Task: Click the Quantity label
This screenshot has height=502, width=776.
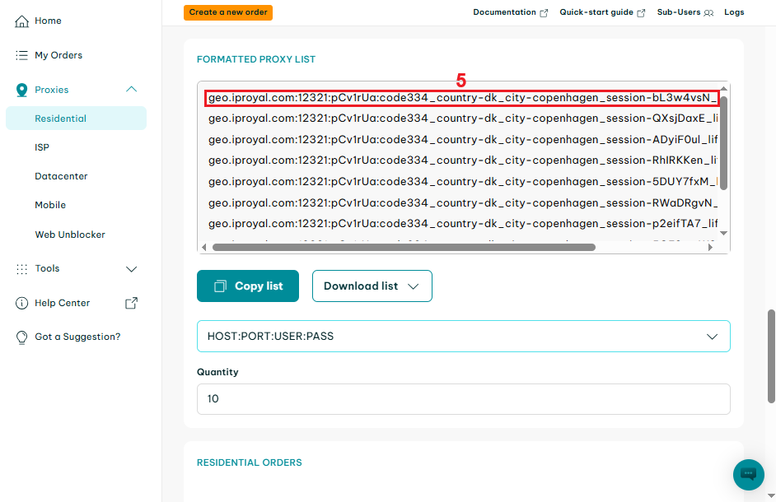Action: click(x=217, y=372)
